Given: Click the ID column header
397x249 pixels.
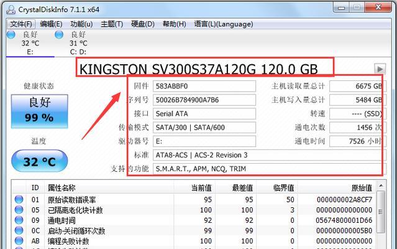Looking at the screenshot, I should [35, 188].
